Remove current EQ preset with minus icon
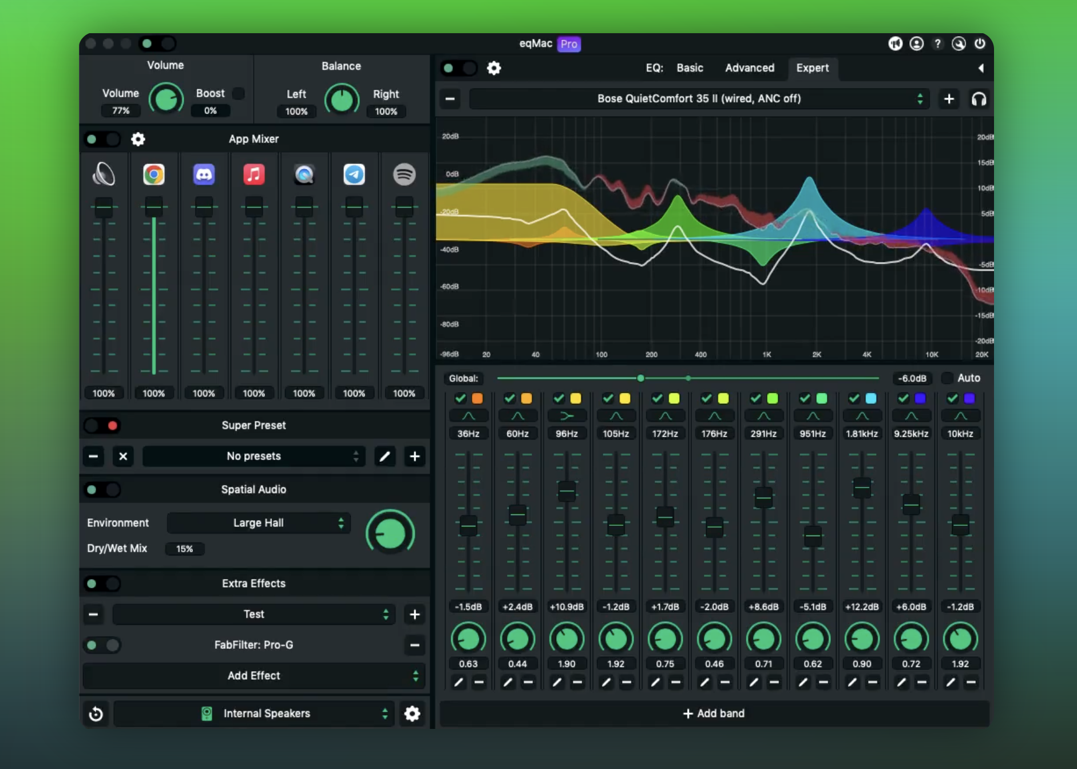Image resolution: width=1077 pixels, height=769 pixels. [x=450, y=99]
